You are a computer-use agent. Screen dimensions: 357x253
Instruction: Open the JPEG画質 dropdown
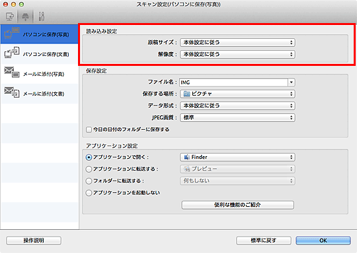(237, 117)
